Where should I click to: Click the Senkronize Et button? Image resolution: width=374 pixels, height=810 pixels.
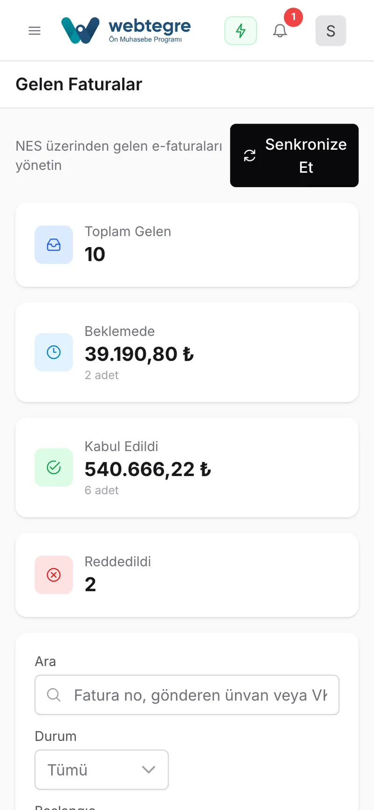[x=295, y=155]
